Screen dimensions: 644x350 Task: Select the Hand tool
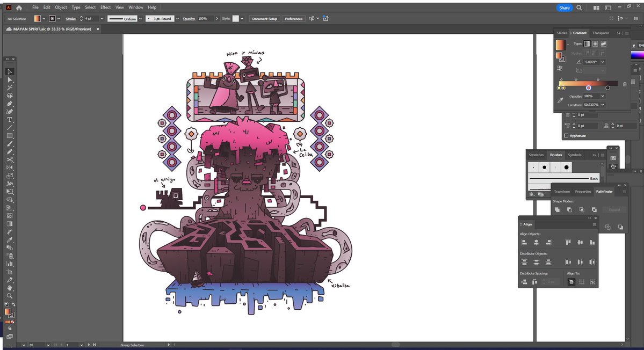pos(10,288)
